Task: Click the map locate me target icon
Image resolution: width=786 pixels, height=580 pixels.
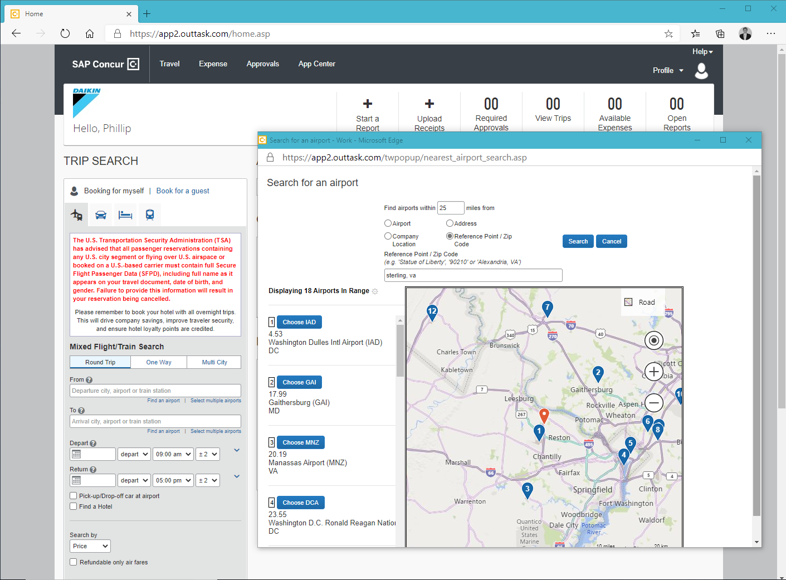Action: (654, 340)
